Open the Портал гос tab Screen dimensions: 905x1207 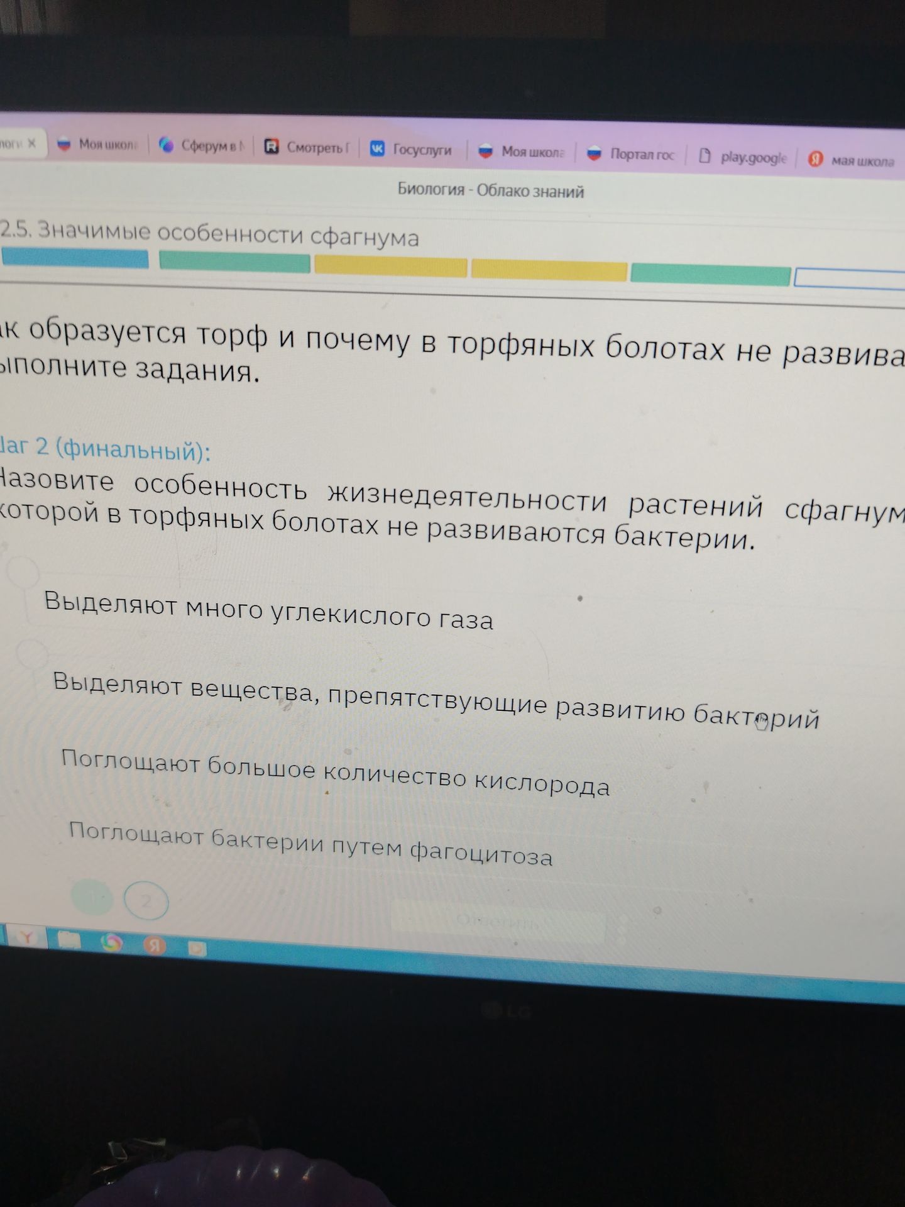coord(630,154)
